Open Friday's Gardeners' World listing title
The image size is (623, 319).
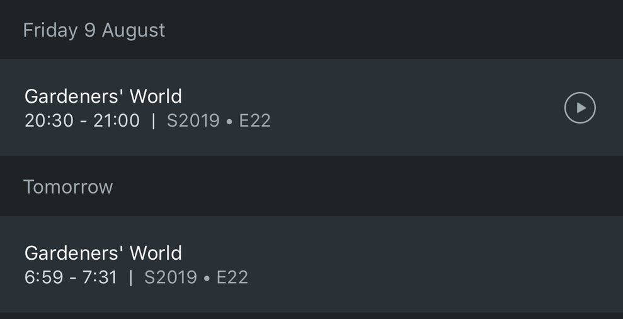103,96
